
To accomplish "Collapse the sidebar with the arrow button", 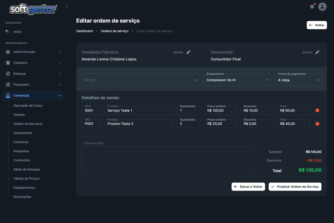I will [67, 7].
